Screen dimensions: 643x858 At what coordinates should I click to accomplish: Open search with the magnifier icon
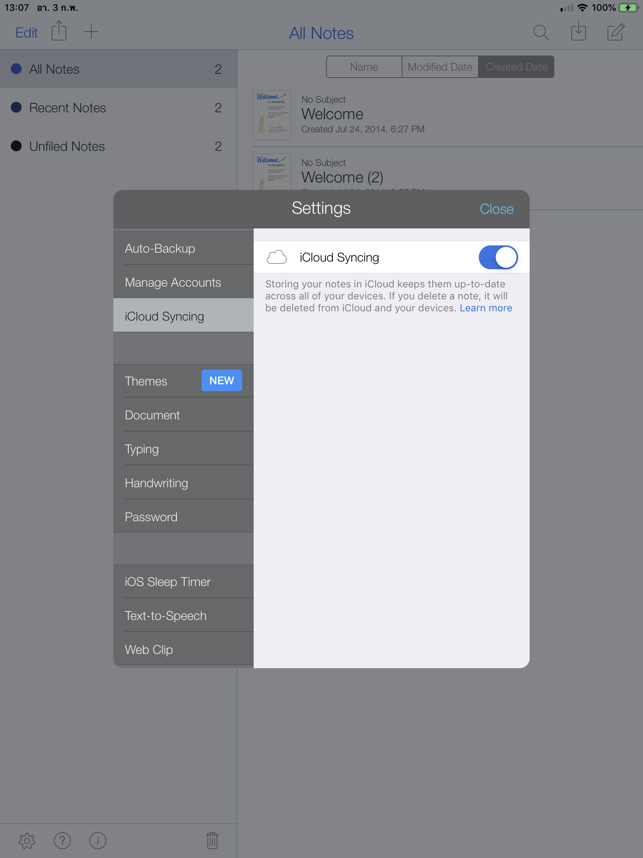(x=541, y=32)
